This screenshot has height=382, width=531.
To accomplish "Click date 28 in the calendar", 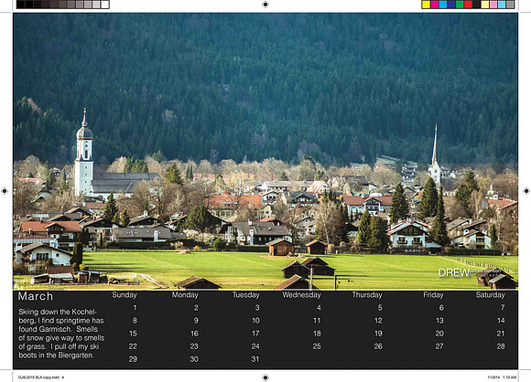I will click(501, 346).
